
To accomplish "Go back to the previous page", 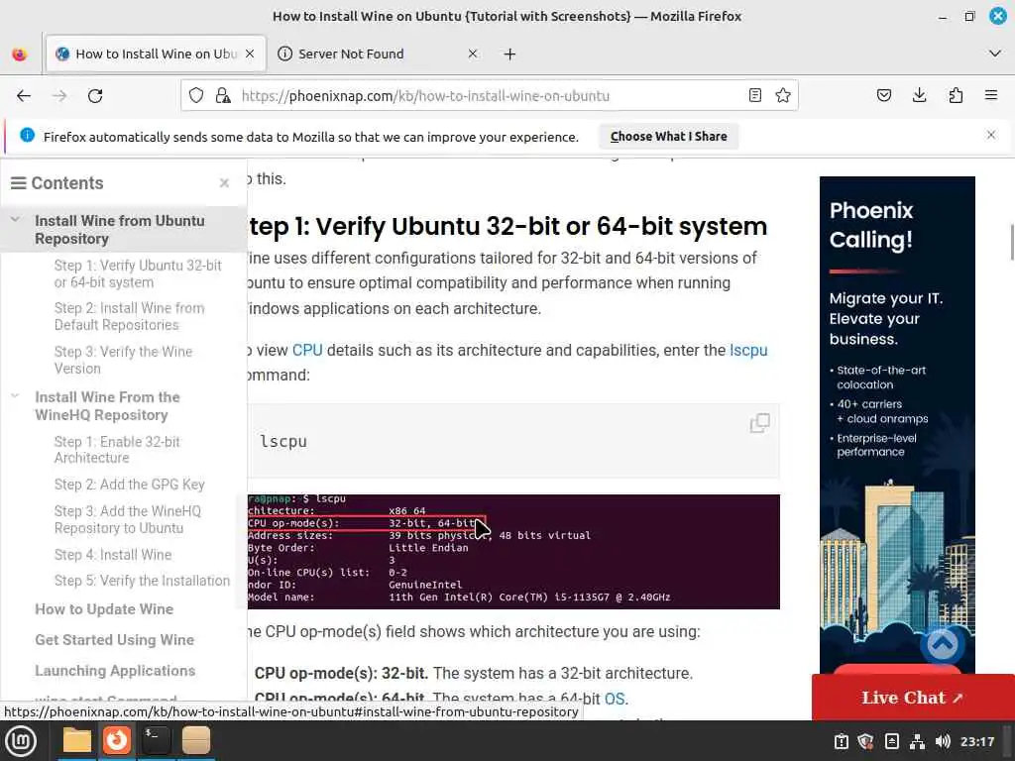I will [x=24, y=96].
